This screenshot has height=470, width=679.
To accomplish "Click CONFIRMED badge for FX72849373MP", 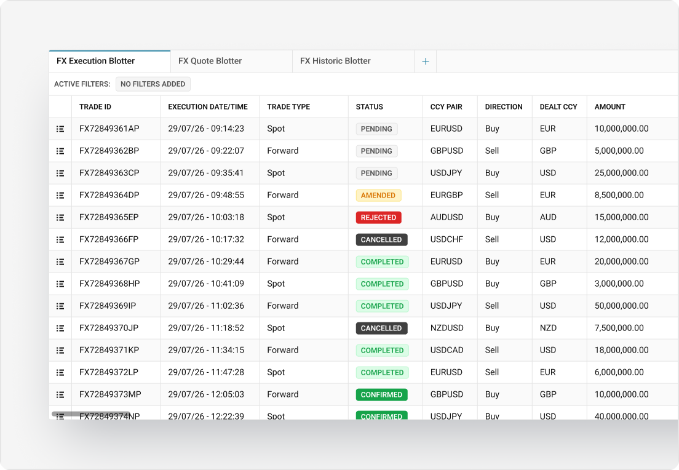I will click(381, 394).
